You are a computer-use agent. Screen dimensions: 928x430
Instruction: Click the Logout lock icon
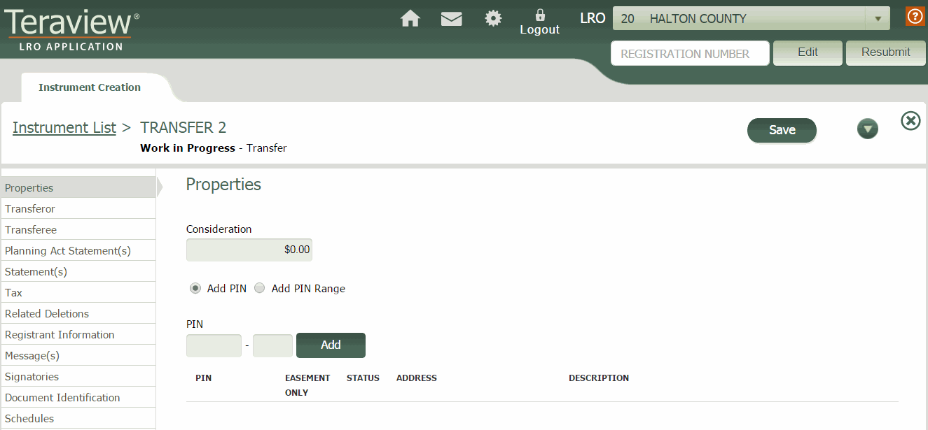click(539, 15)
